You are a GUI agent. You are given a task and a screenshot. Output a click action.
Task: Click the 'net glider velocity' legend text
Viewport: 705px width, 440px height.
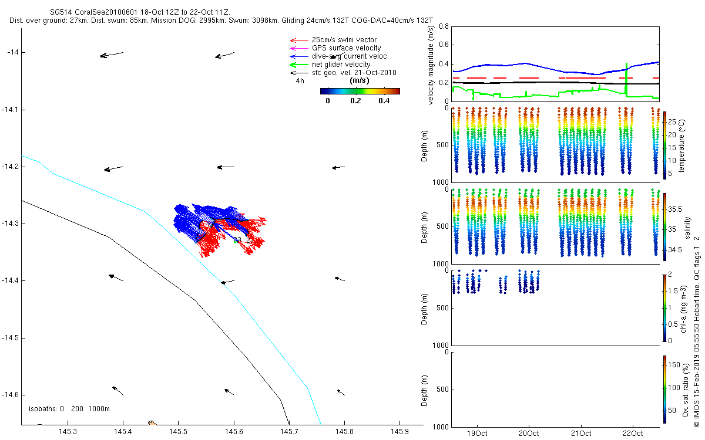click(x=341, y=65)
